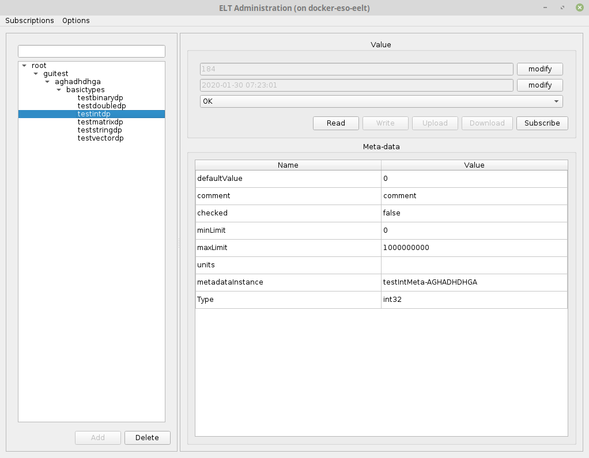
Task: Delete the selected tree node
Action: 147,438
